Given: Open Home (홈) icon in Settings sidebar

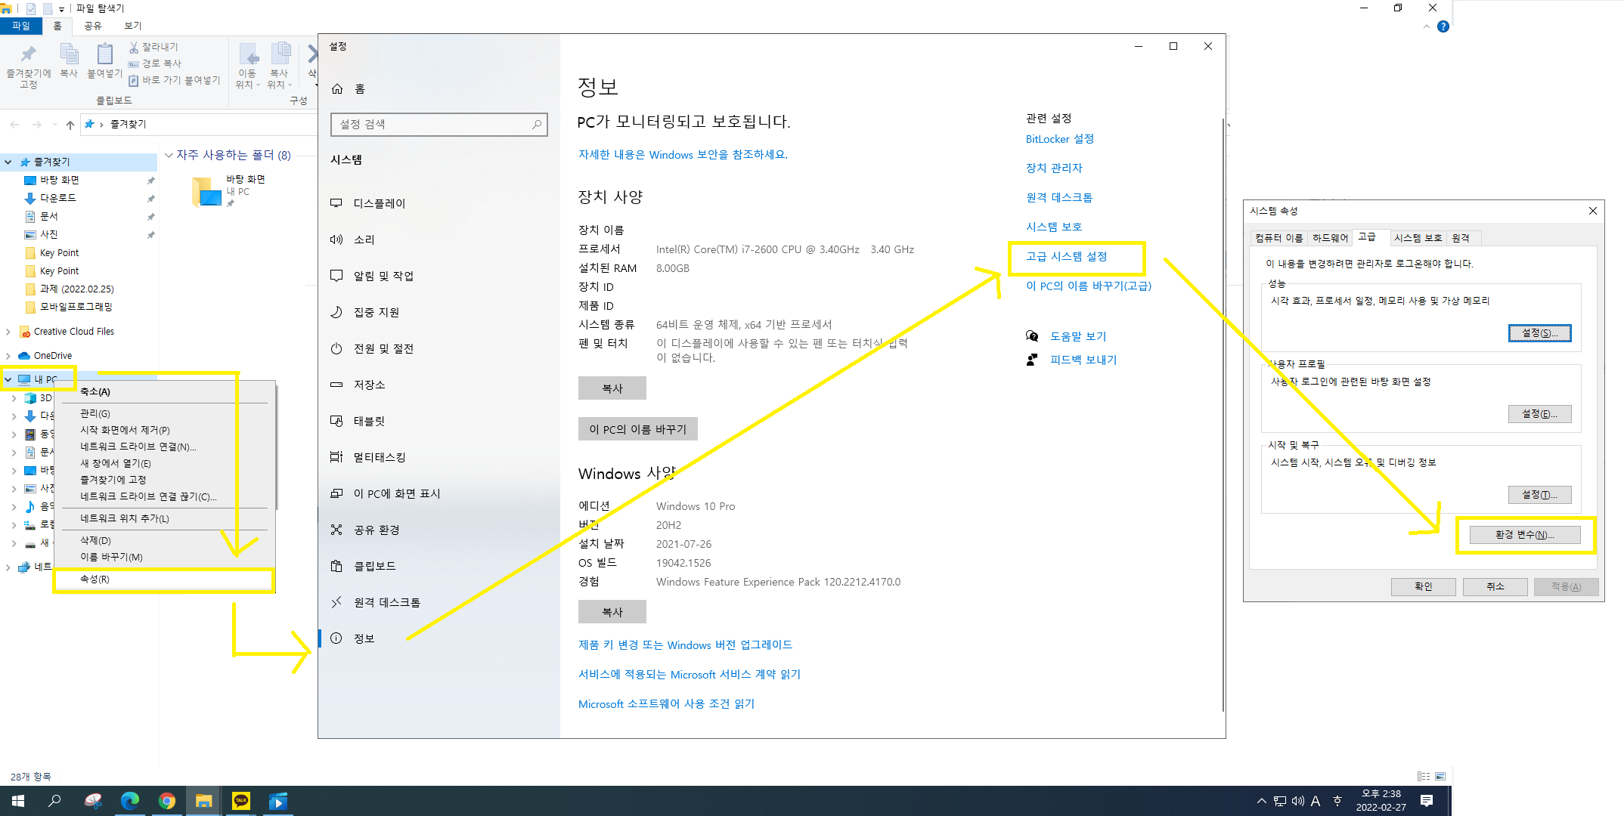Looking at the screenshot, I should [x=337, y=89].
